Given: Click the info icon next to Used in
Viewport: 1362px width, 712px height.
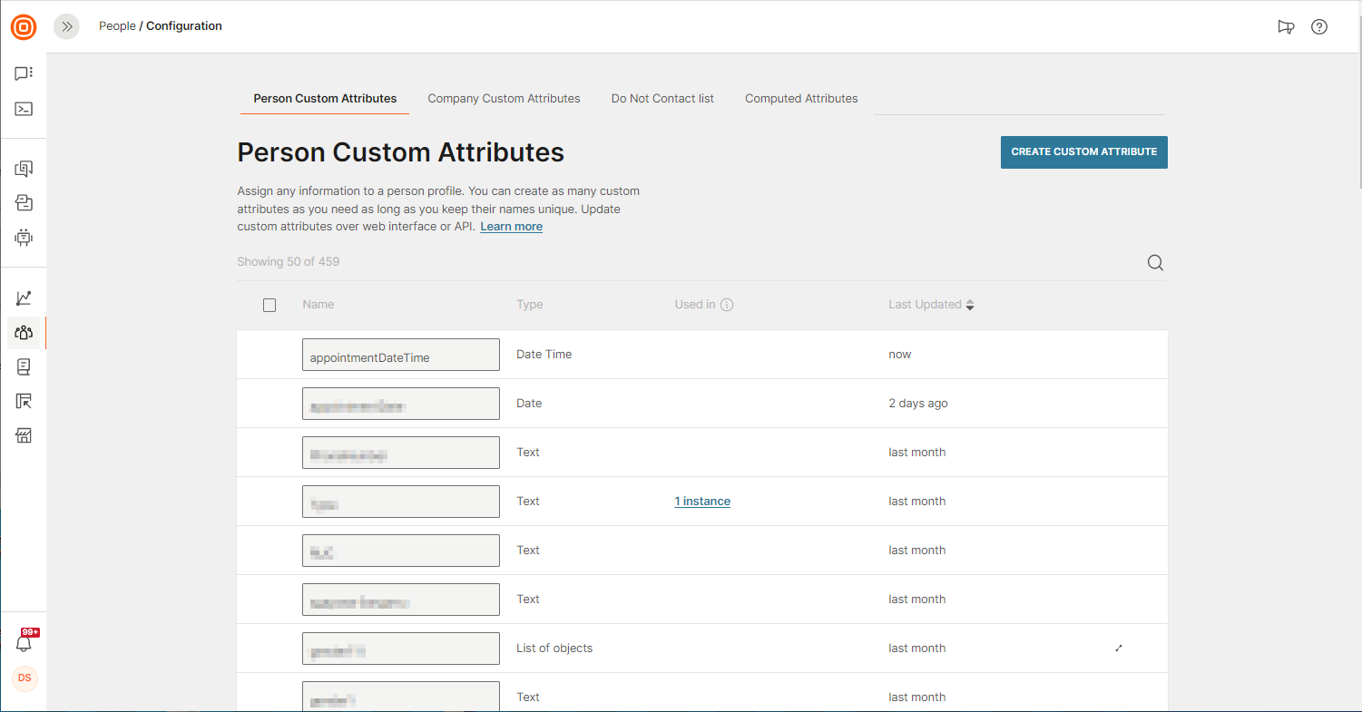Looking at the screenshot, I should (727, 305).
